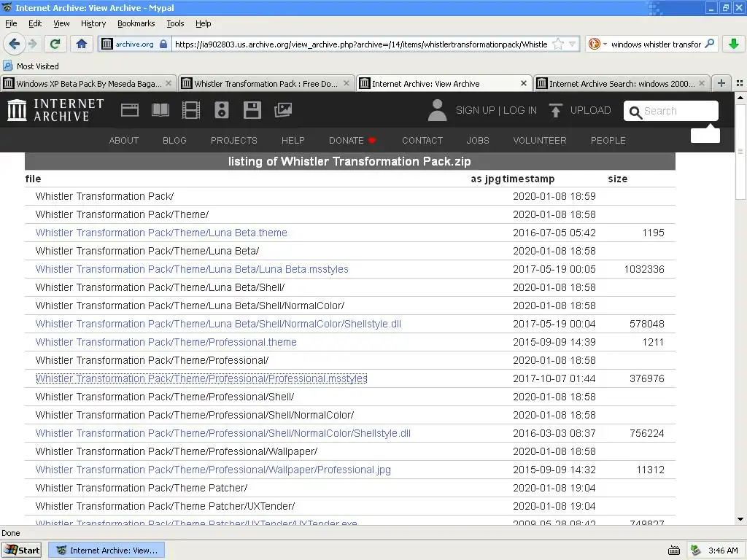The width and height of the screenshot is (747, 560).
Task: Open Professional Shell NormalColor Shellstyle.dll link
Action: [223, 433]
